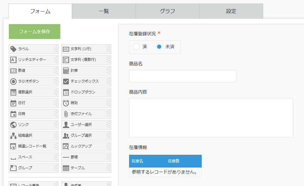Click the ラジオボタン field icon
Viewport: 304px width, 186px height.
tap(13, 82)
